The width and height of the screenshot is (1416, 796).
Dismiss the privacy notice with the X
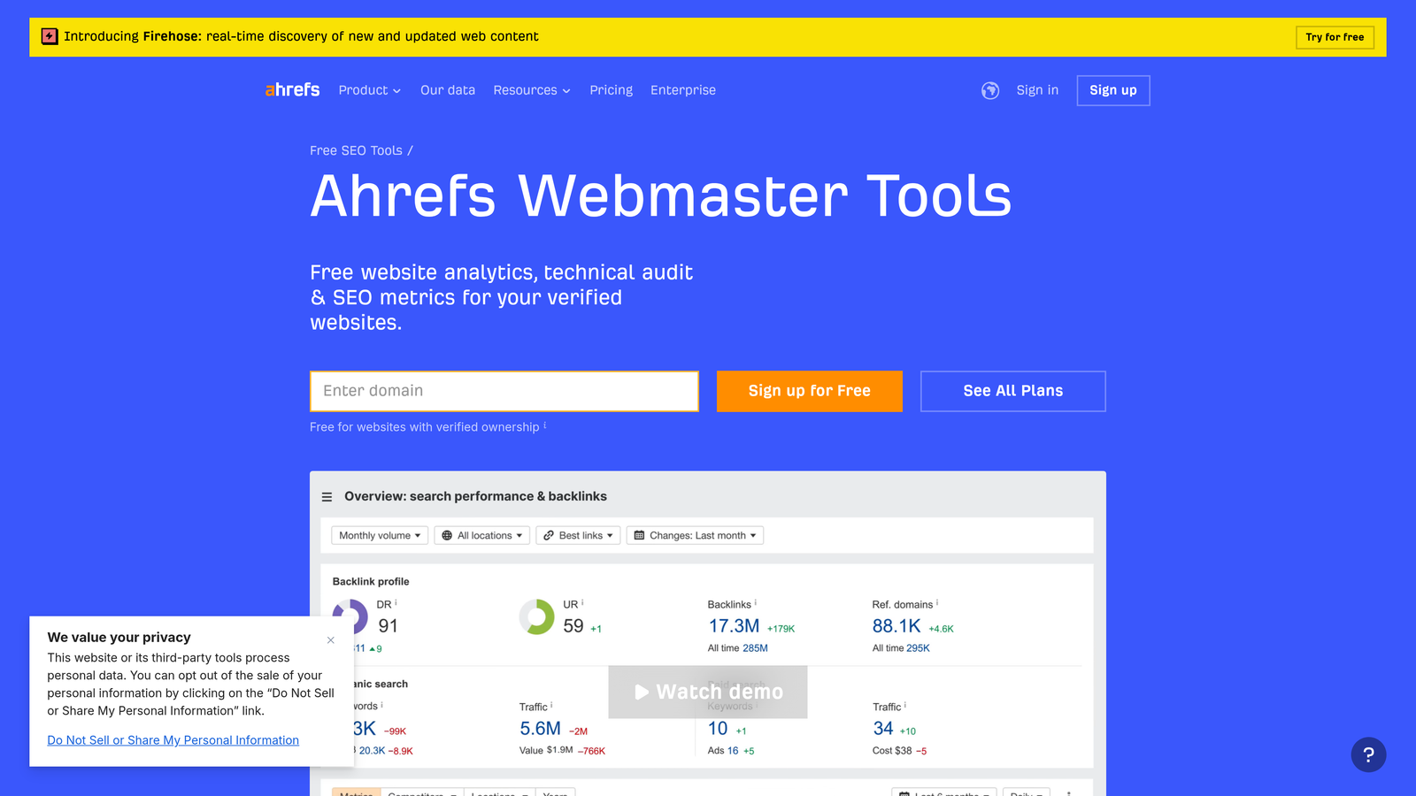pos(330,639)
